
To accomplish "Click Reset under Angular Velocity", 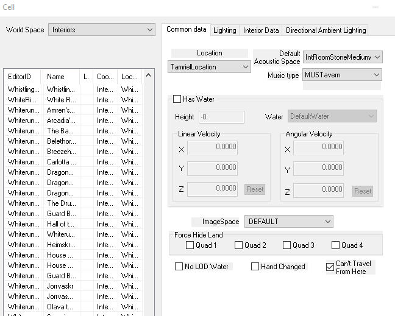I will [x=363, y=191].
